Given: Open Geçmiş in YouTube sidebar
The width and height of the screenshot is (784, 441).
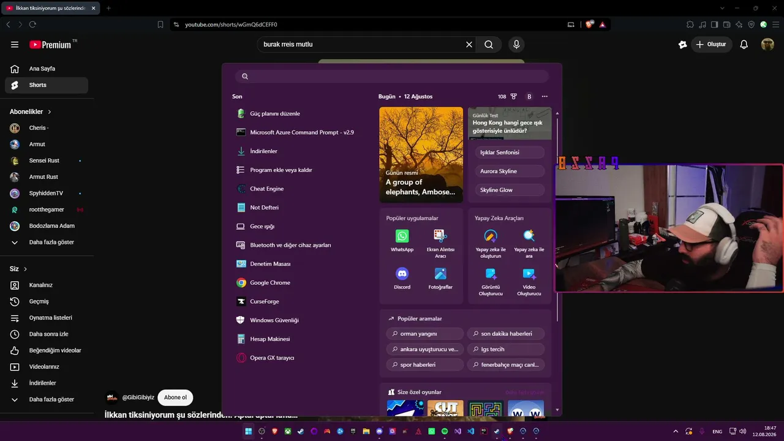Looking at the screenshot, I should [x=46, y=301].
